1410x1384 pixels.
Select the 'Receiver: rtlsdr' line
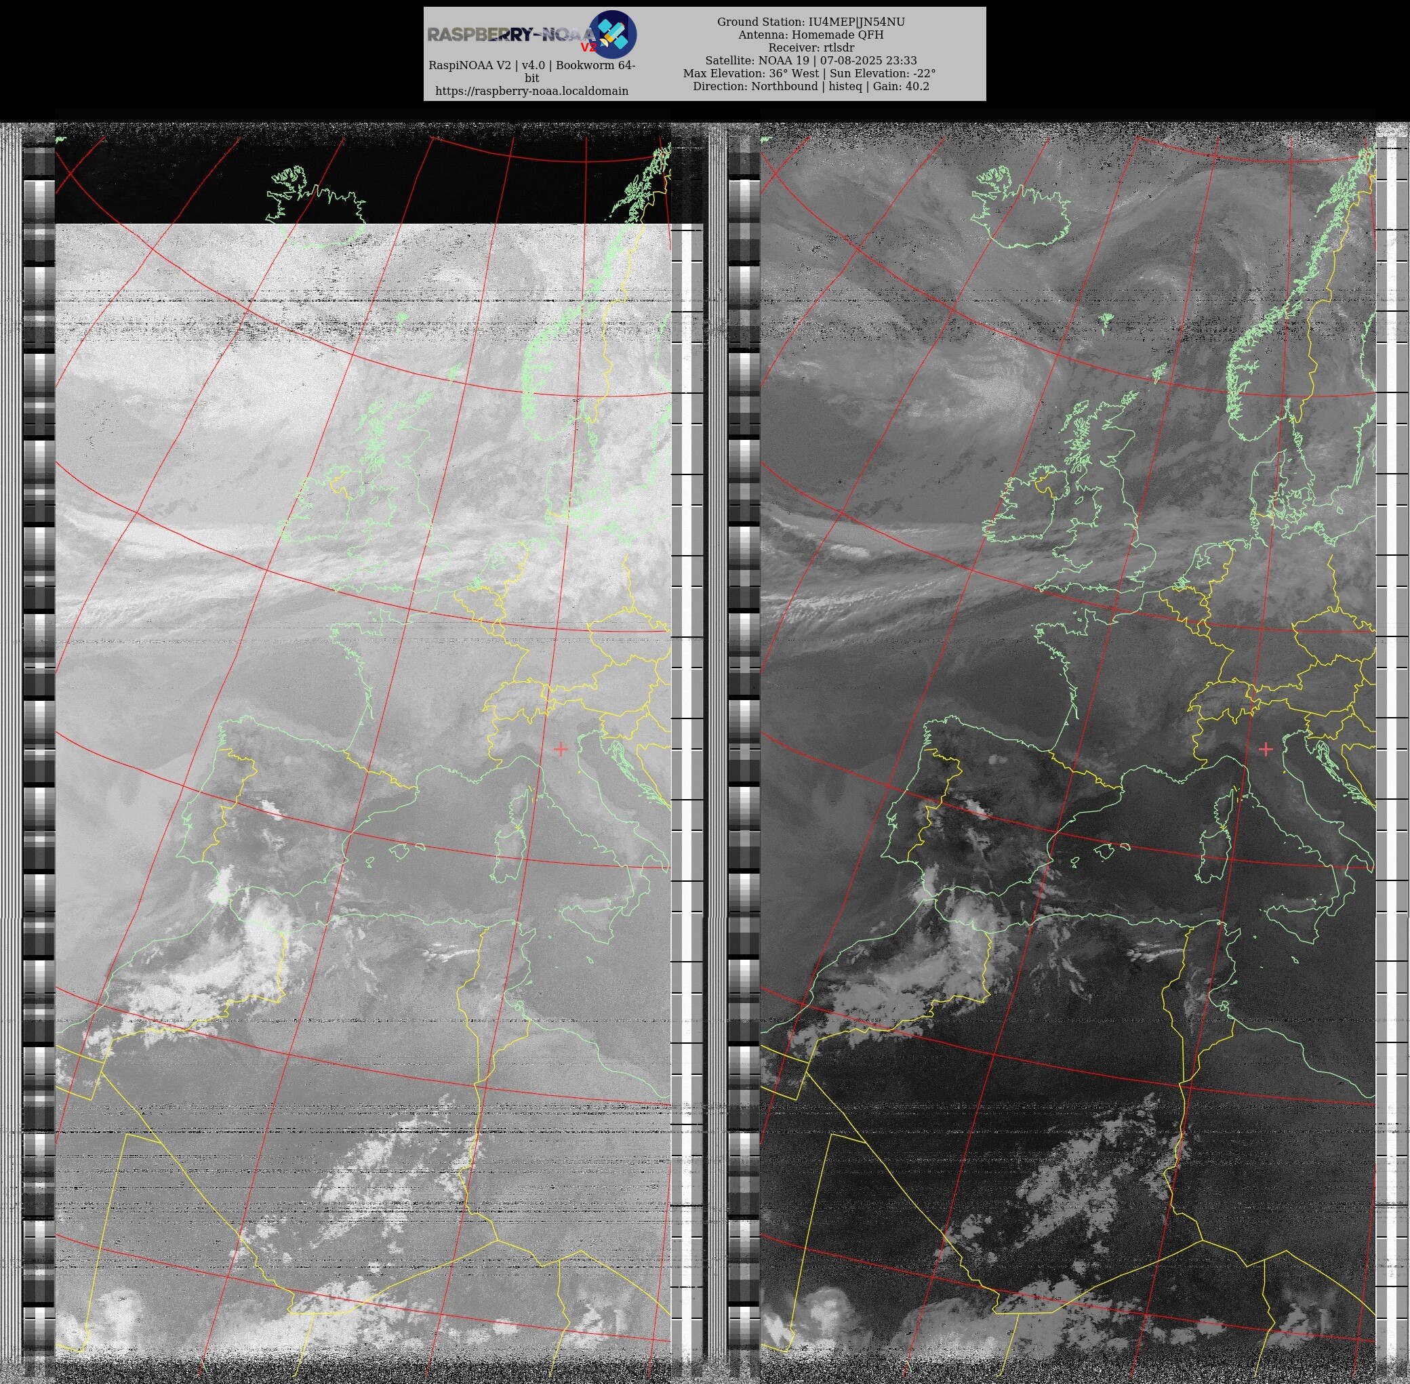811,48
